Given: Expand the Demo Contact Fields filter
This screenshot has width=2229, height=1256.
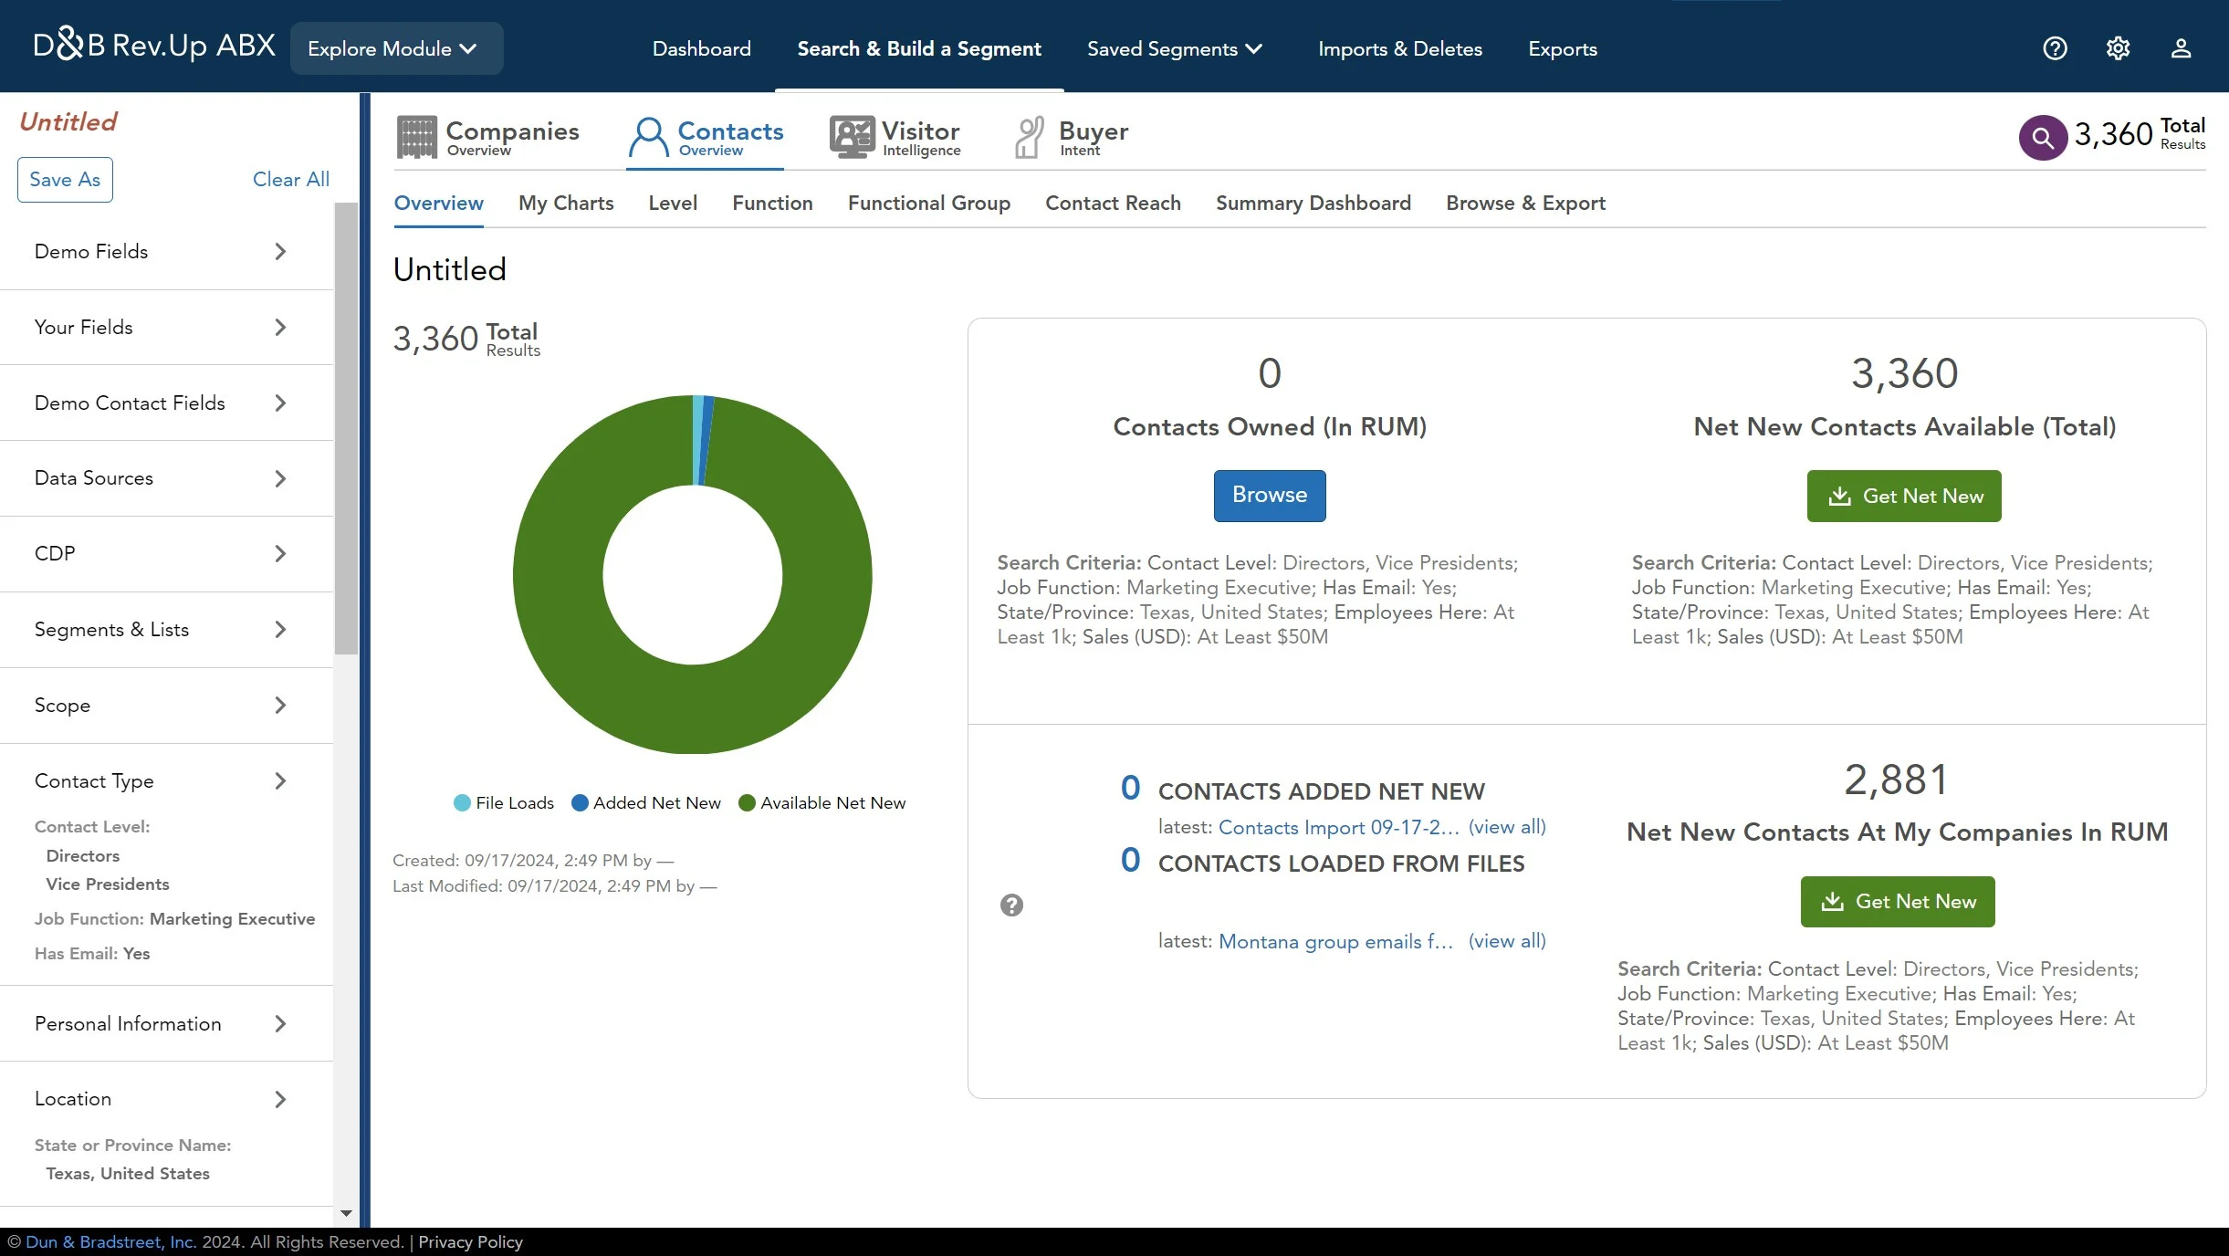Looking at the screenshot, I should click(x=166, y=403).
